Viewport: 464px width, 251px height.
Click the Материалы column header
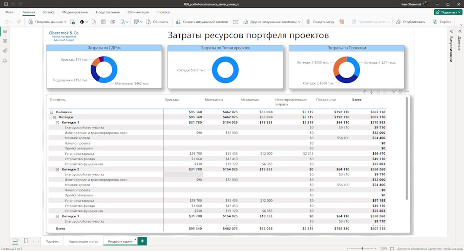tap(213, 100)
